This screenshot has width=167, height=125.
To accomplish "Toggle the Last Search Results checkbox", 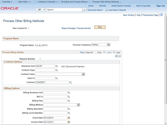I will coord(106,10).
